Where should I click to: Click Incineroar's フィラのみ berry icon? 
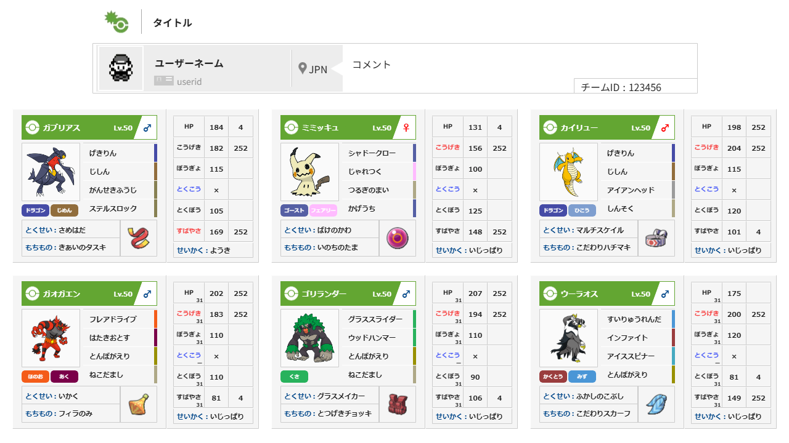[138, 404]
